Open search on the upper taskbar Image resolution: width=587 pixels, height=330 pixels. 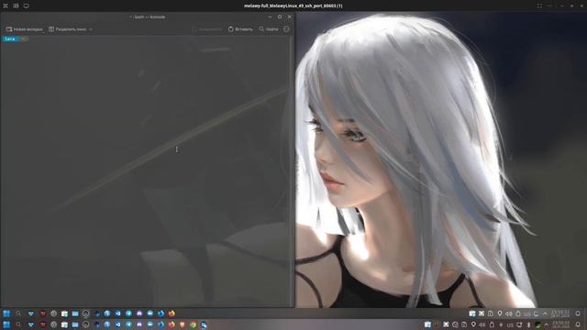tap(18, 313)
